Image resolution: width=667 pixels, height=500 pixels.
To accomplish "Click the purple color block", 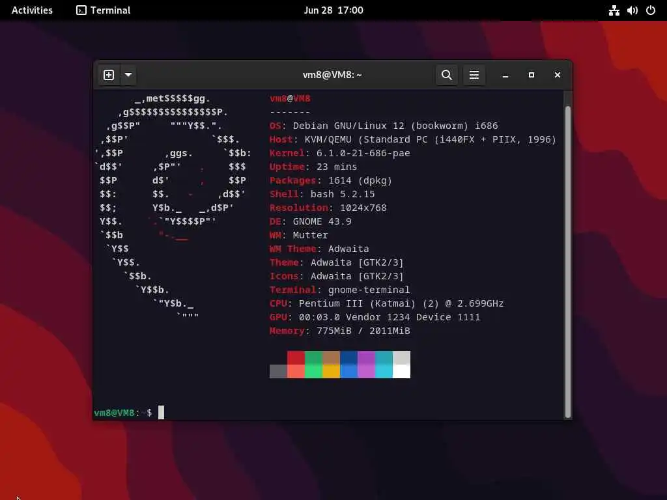I will 366,357.
